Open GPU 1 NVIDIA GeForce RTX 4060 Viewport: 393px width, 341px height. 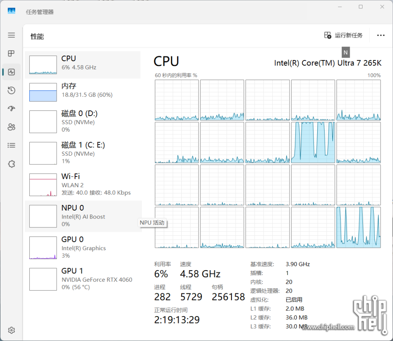coord(83,279)
